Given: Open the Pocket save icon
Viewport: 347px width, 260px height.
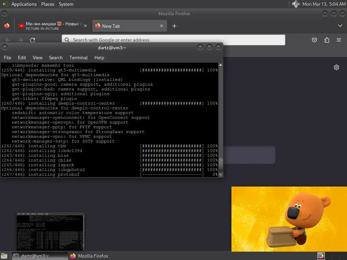Looking at the screenshot, I should (x=314, y=40).
